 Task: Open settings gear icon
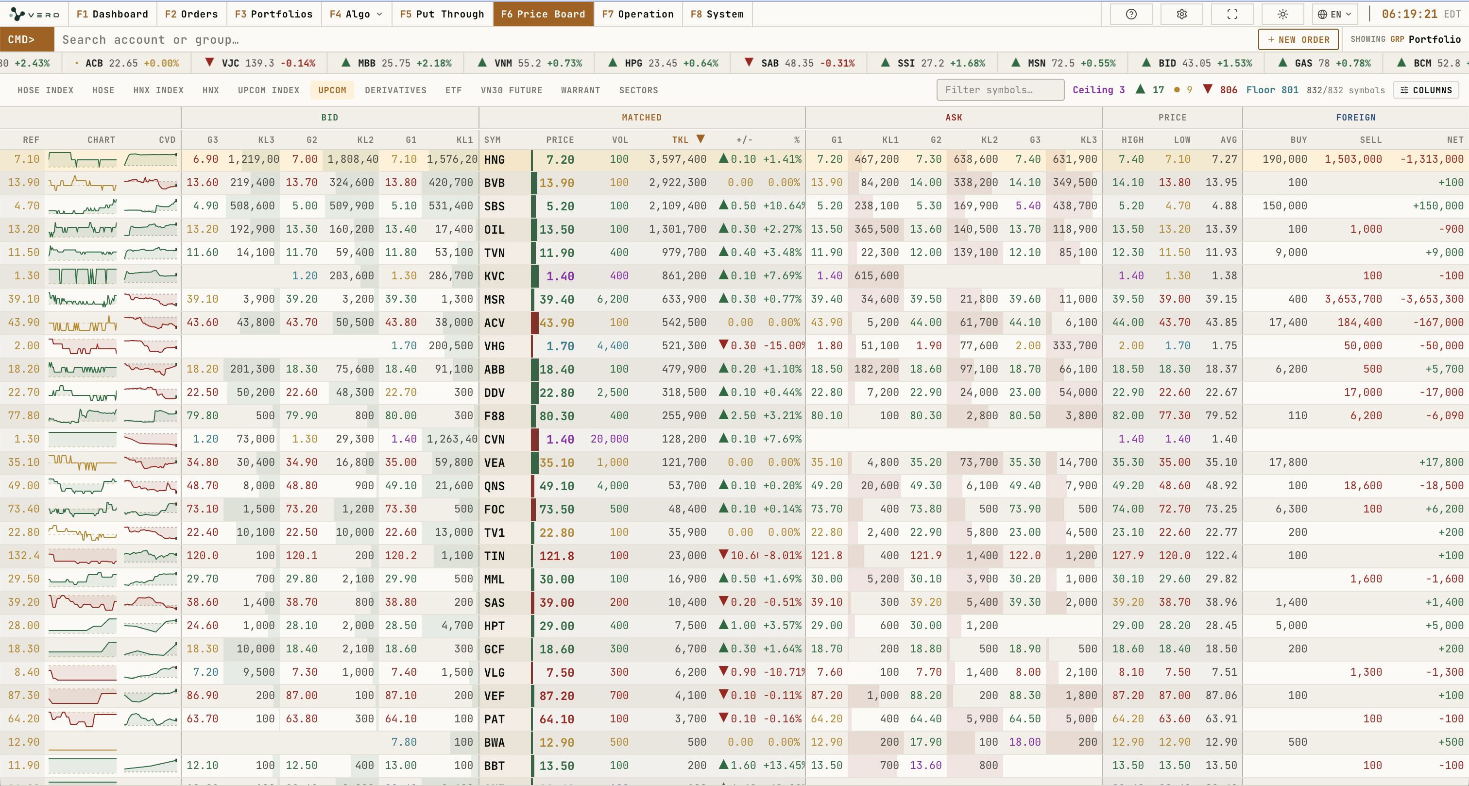click(x=1181, y=14)
